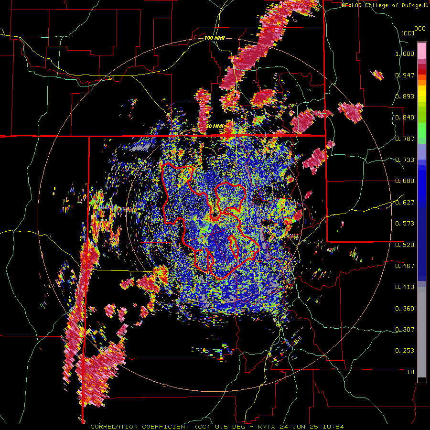Click the "TH" threshold label on the scale
Image resolution: width=430 pixels, height=430 pixels.
click(x=410, y=372)
